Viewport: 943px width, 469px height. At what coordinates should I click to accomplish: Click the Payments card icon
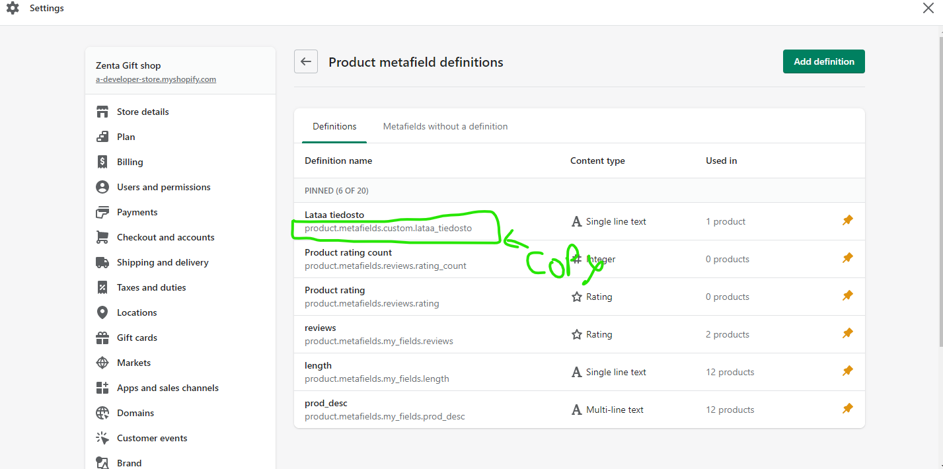click(102, 212)
